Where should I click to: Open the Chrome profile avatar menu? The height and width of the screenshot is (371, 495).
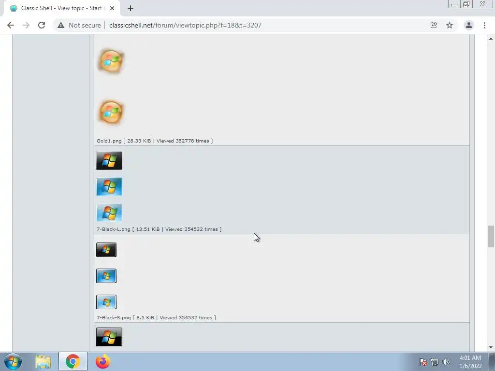[469, 25]
